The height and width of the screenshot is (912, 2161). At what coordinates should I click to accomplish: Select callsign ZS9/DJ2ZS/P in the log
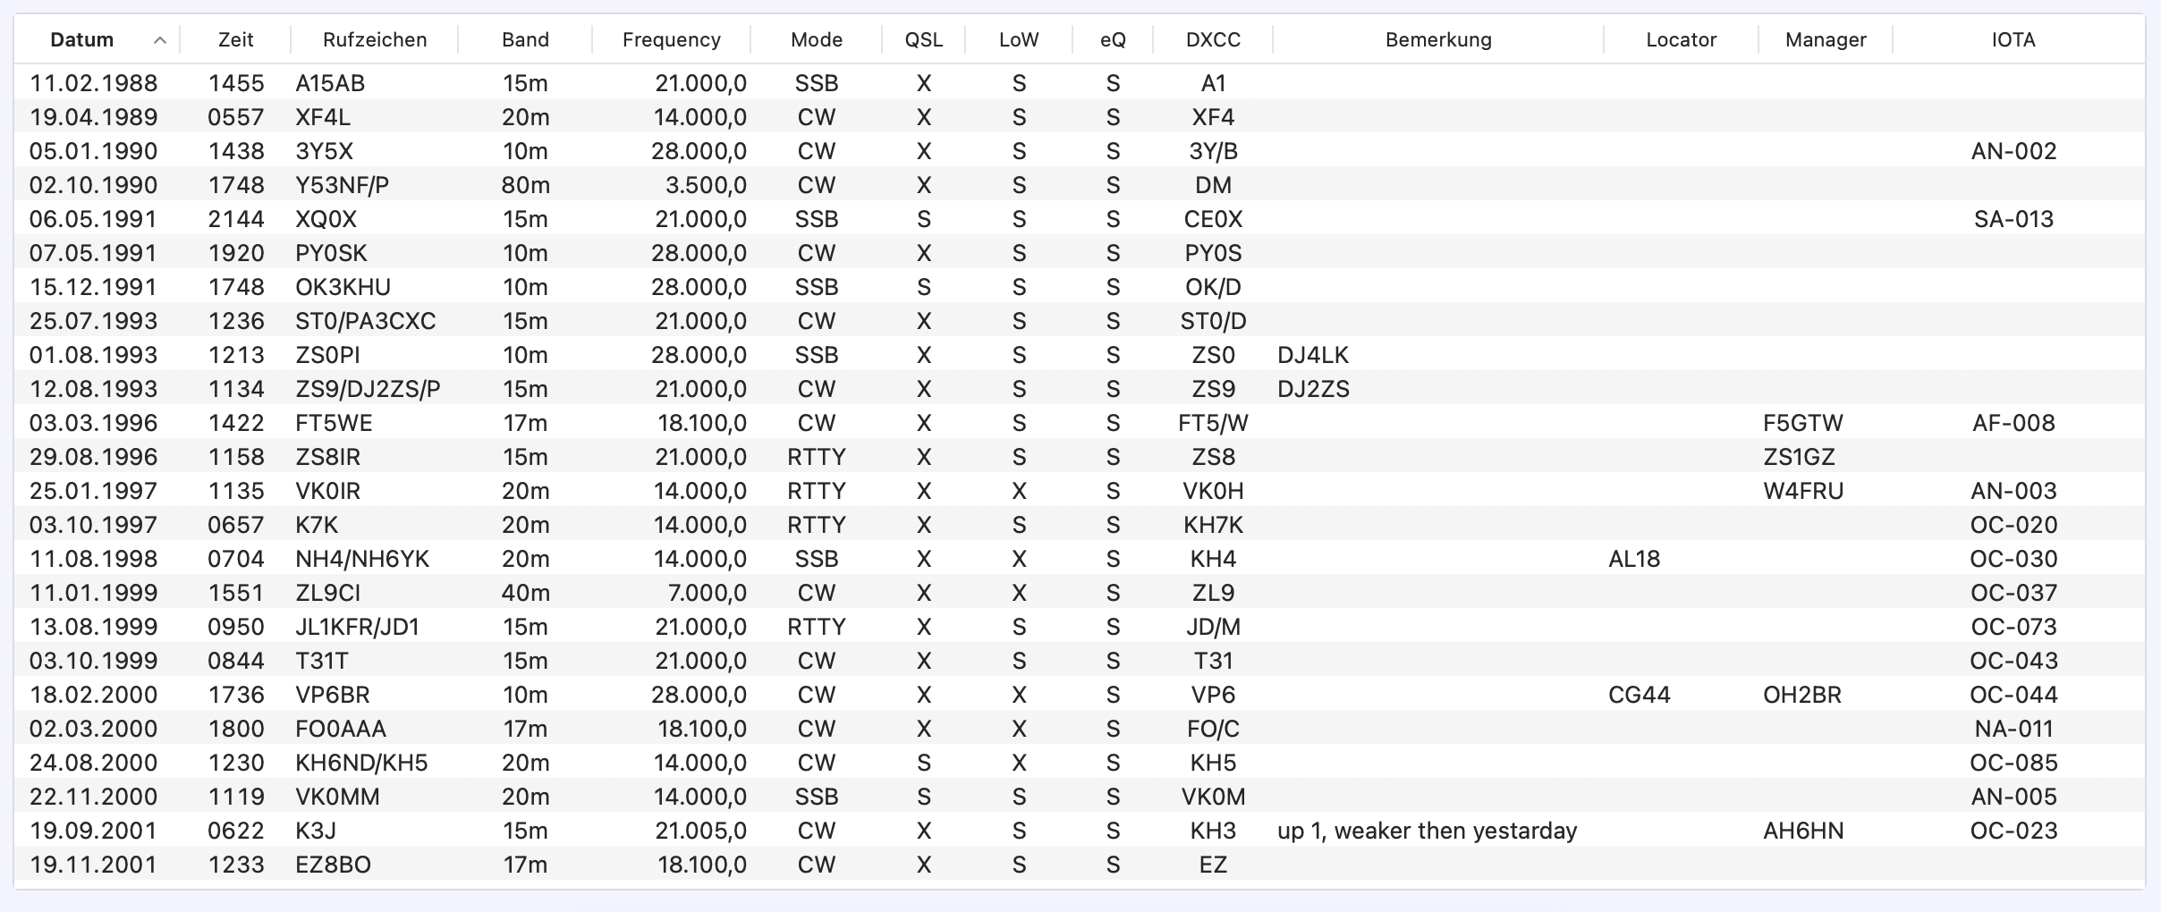[x=368, y=389]
